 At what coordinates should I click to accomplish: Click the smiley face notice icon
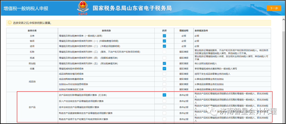[10, 23]
